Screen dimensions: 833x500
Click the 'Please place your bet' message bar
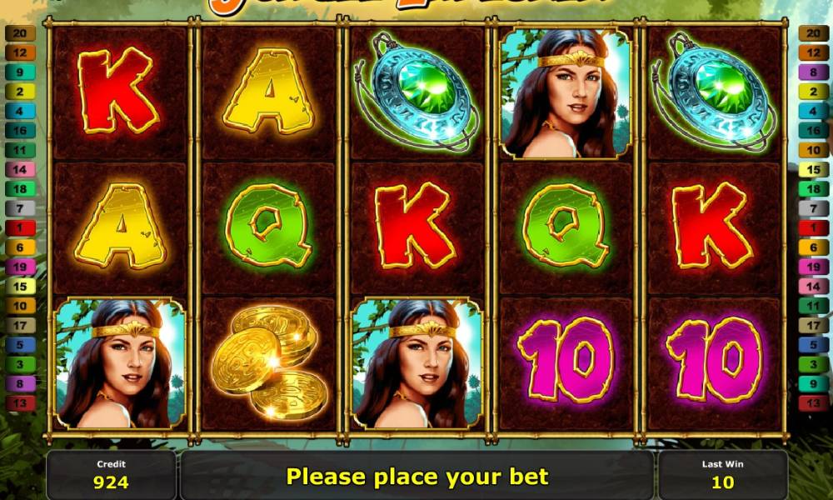(x=417, y=476)
